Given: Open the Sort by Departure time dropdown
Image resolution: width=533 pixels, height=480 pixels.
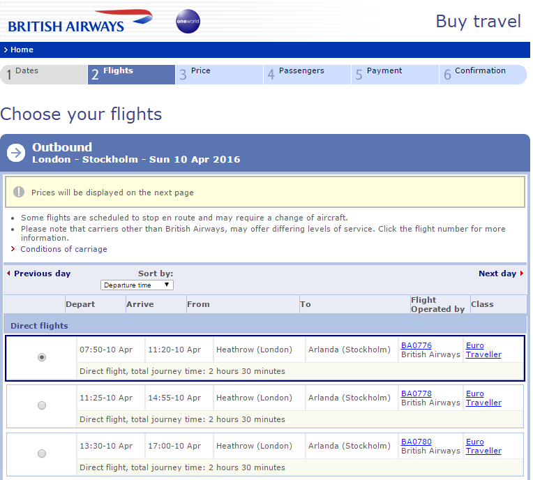Looking at the screenshot, I should (137, 285).
